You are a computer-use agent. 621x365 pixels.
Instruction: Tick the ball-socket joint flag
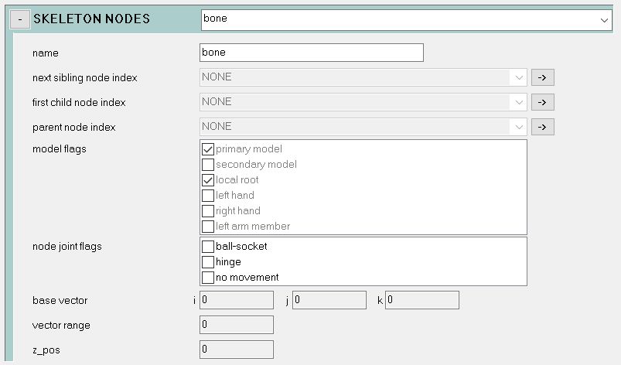tap(208, 247)
